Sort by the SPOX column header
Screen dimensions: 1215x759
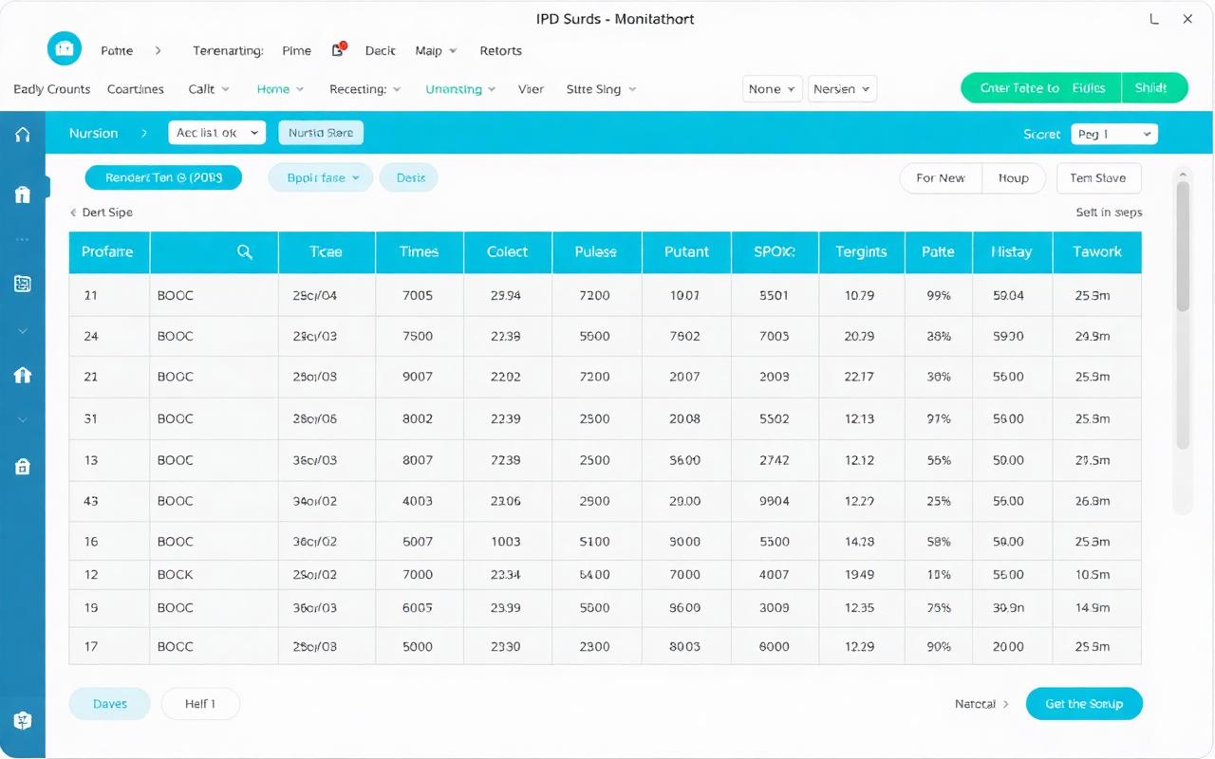(x=775, y=251)
